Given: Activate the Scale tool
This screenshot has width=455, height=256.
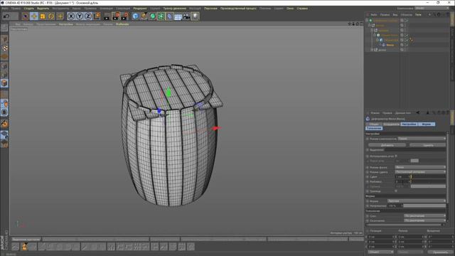Looking at the screenshot, I should [x=43, y=16].
